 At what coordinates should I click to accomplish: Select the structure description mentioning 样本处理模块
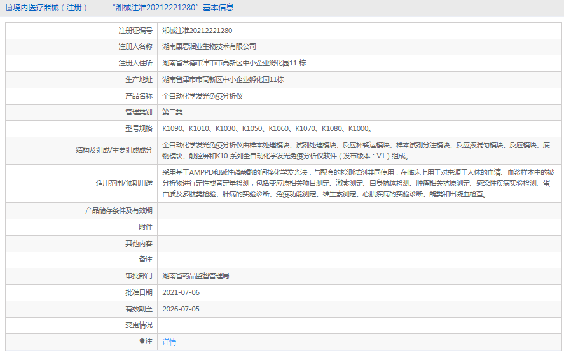click(356, 150)
